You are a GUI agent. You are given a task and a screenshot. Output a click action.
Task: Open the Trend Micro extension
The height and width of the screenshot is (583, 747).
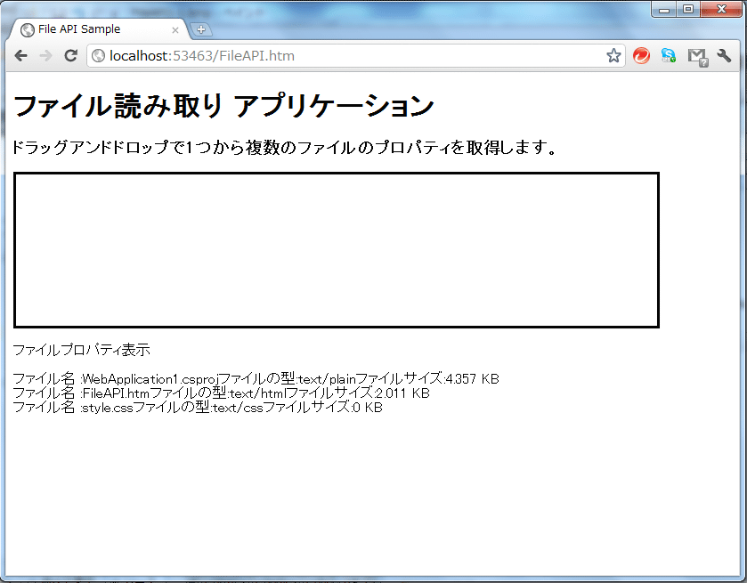[x=640, y=54]
